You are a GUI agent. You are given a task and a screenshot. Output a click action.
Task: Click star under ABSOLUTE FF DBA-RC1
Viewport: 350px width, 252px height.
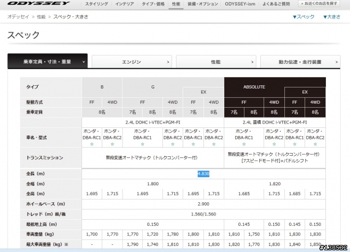[244, 144]
